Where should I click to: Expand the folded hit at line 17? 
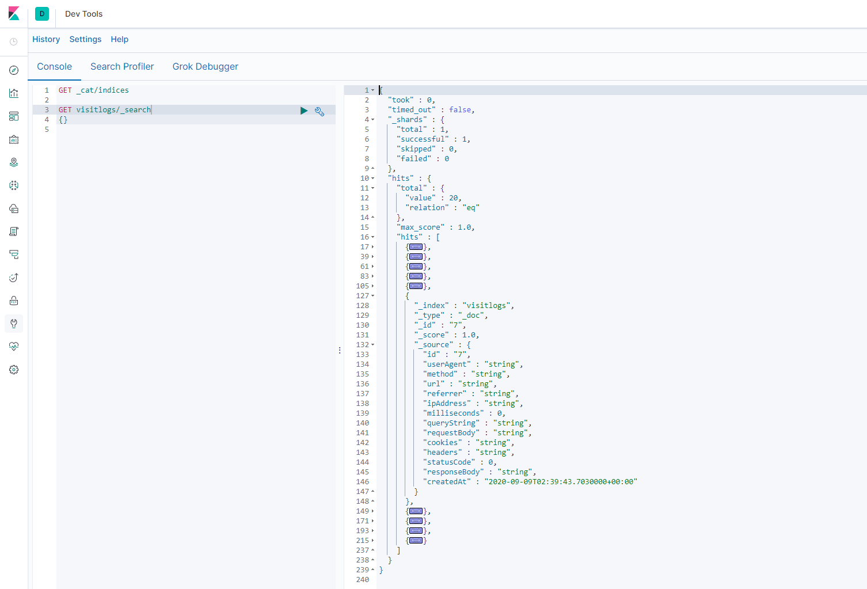373,247
